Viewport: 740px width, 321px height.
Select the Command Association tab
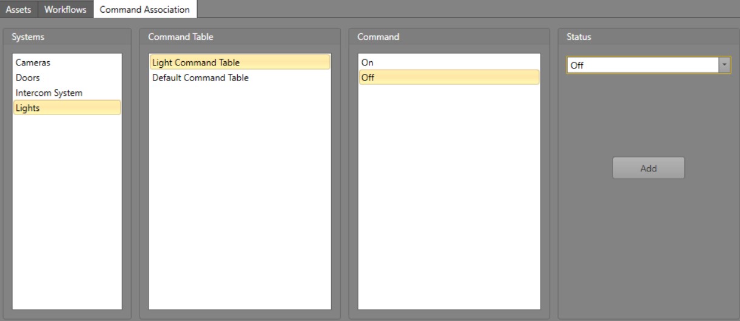click(144, 10)
